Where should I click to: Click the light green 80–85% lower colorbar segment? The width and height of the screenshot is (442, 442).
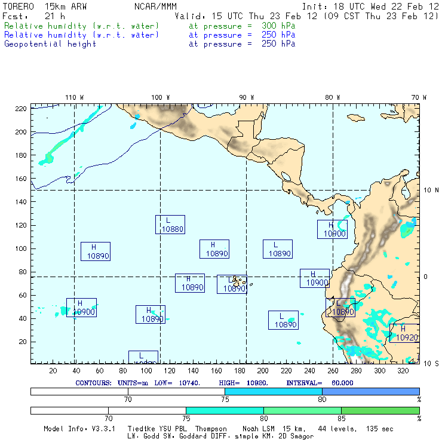click(x=302, y=410)
